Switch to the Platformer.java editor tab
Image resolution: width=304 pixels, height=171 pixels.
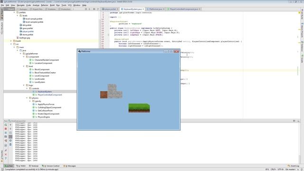click(x=155, y=9)
